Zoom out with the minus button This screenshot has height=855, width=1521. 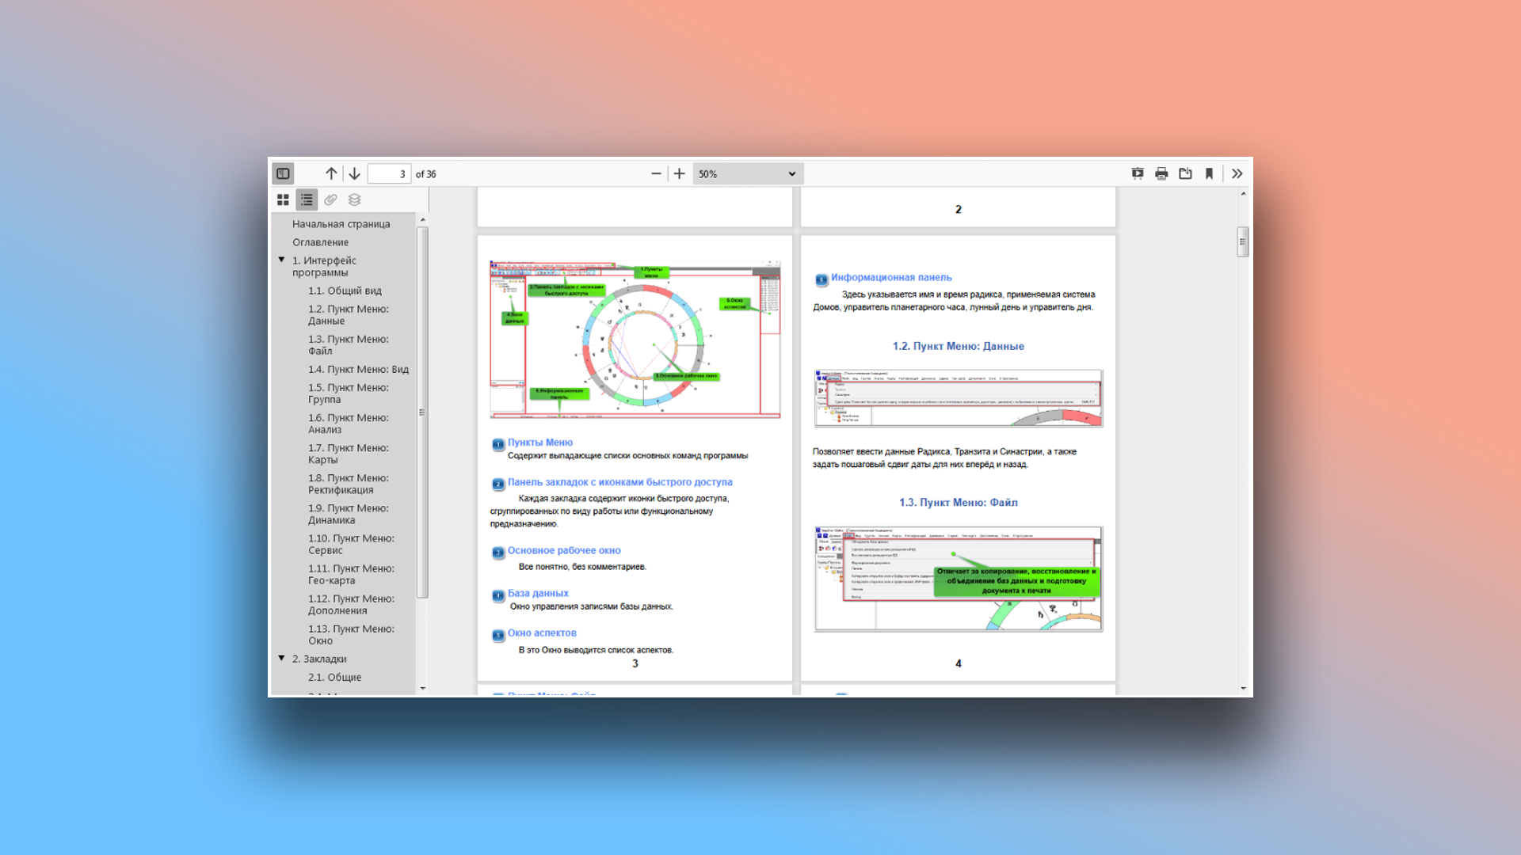point(656,173)
